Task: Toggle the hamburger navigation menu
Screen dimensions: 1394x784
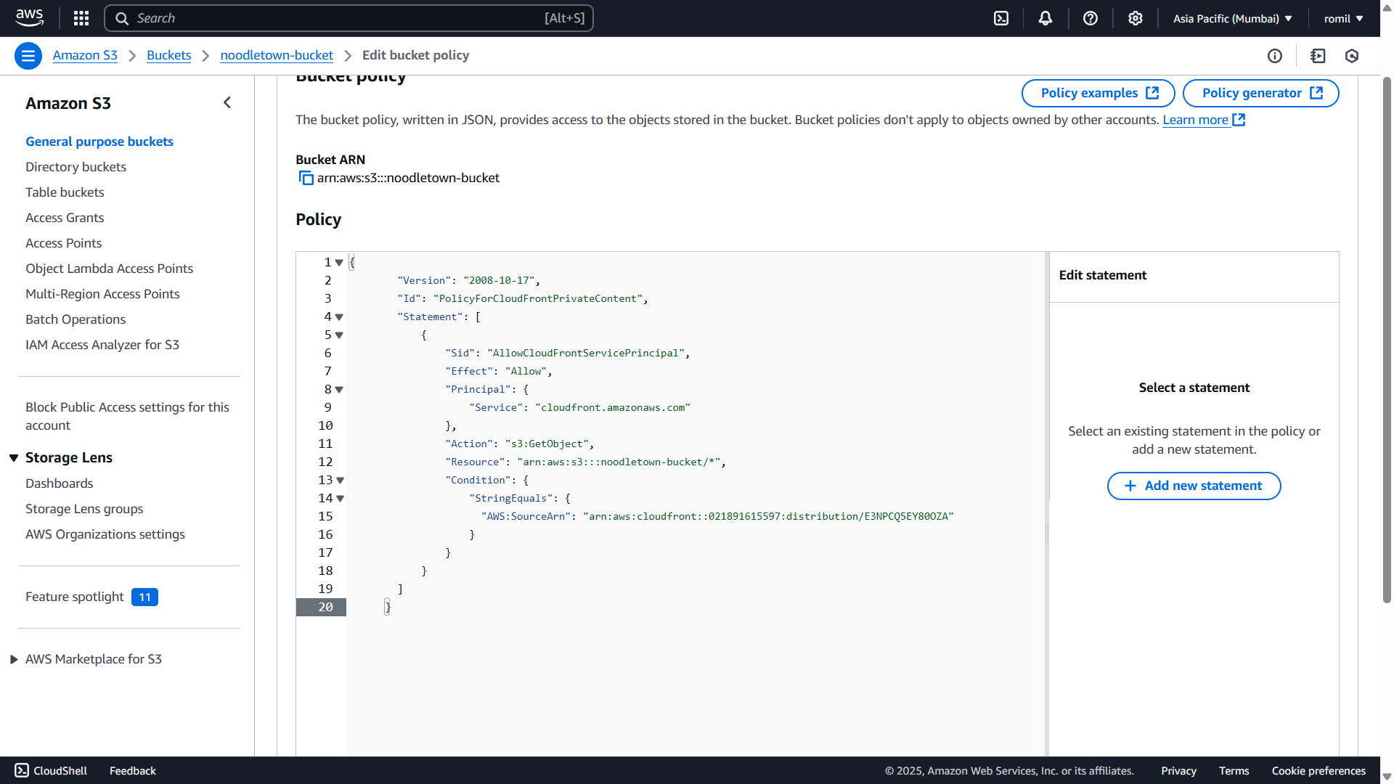Action: coord(28,56)
